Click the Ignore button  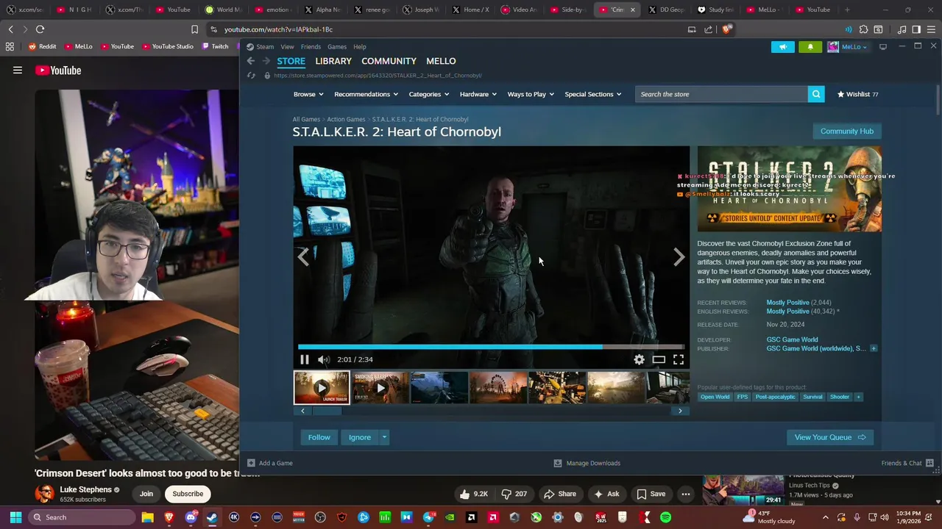tap(360, 437)
